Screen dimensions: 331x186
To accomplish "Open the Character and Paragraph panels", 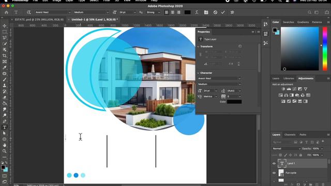I will point(206,12).
